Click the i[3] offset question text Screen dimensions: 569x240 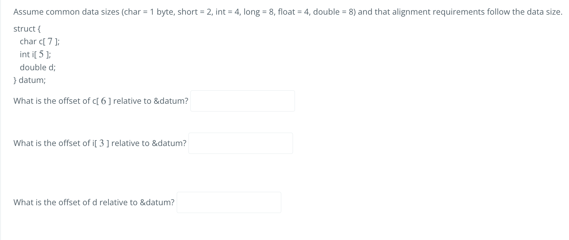click(99, 143)
